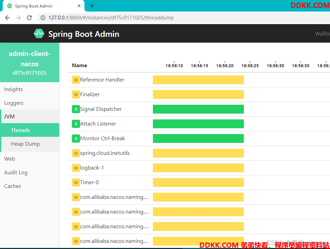Open the Heap Dump page

(30, 144)
